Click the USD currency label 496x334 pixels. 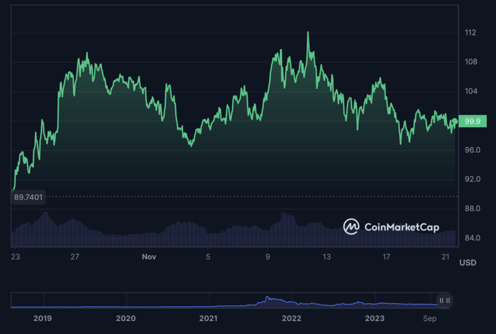click(468, 262)
